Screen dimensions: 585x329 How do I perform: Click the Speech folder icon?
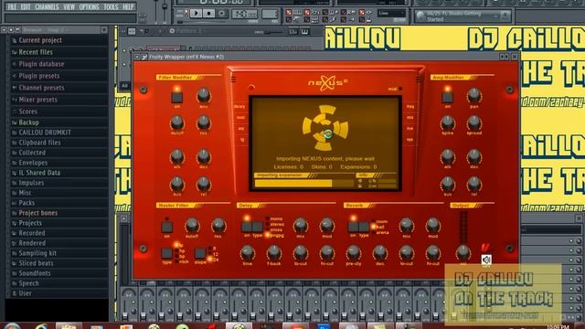pos(15,283)
